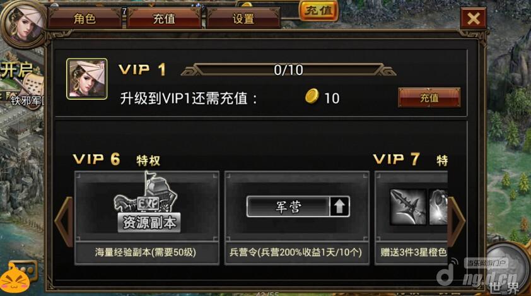Image resolution: width=531 pixels, height=296 pixels.
Task: Select the 军营 label bar
Action: [288, 206]
